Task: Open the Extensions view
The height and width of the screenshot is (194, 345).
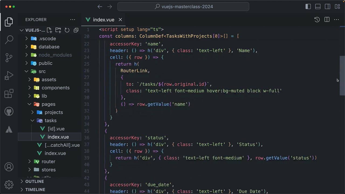Action: (9, 93)
